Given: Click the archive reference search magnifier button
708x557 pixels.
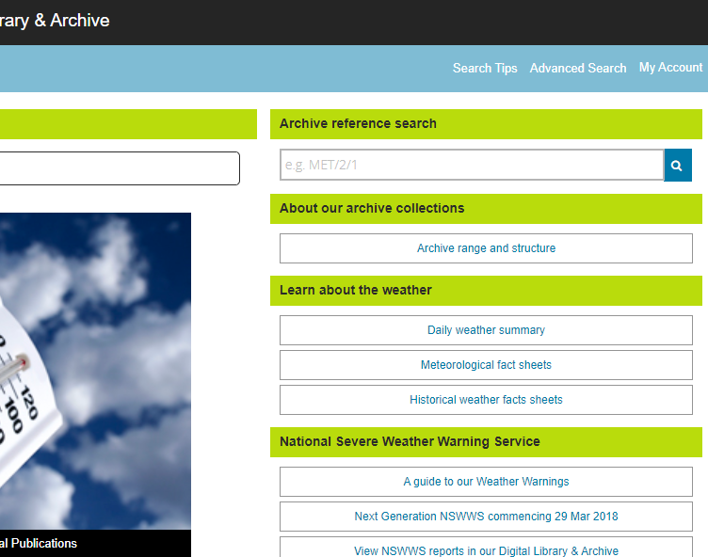Looking at the screenshot, I should [x=678, y=166].
